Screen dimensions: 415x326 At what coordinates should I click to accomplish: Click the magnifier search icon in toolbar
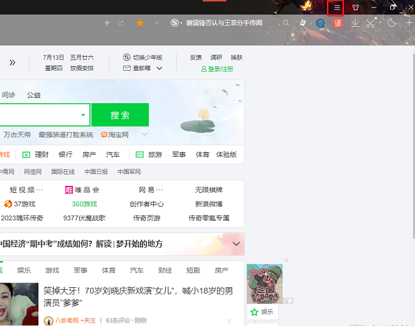(x=286, y=23)
